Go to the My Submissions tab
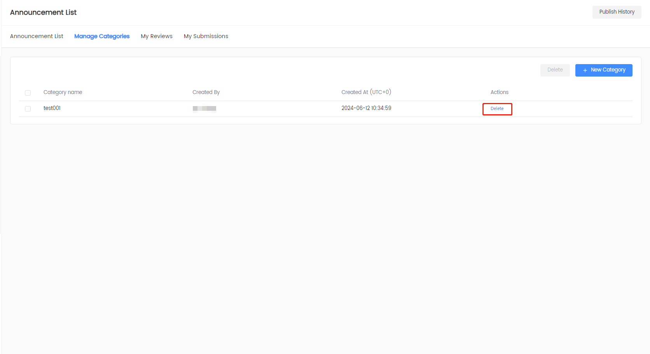Viewport: 650px width, 354px height. 206,36
